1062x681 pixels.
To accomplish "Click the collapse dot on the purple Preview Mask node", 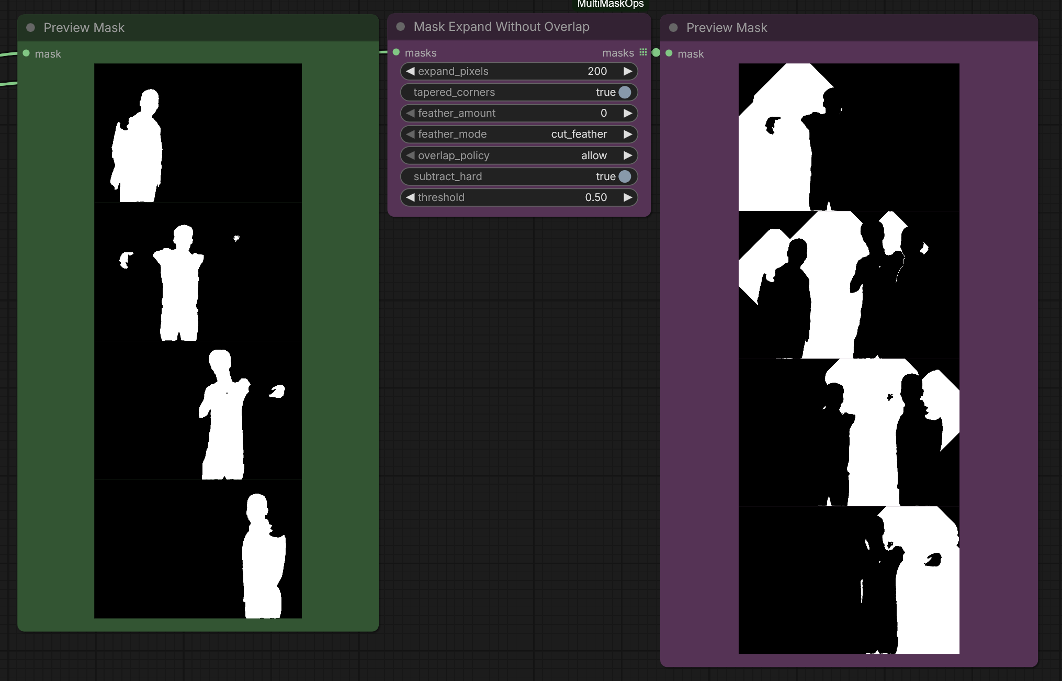I will coord(673,28).
